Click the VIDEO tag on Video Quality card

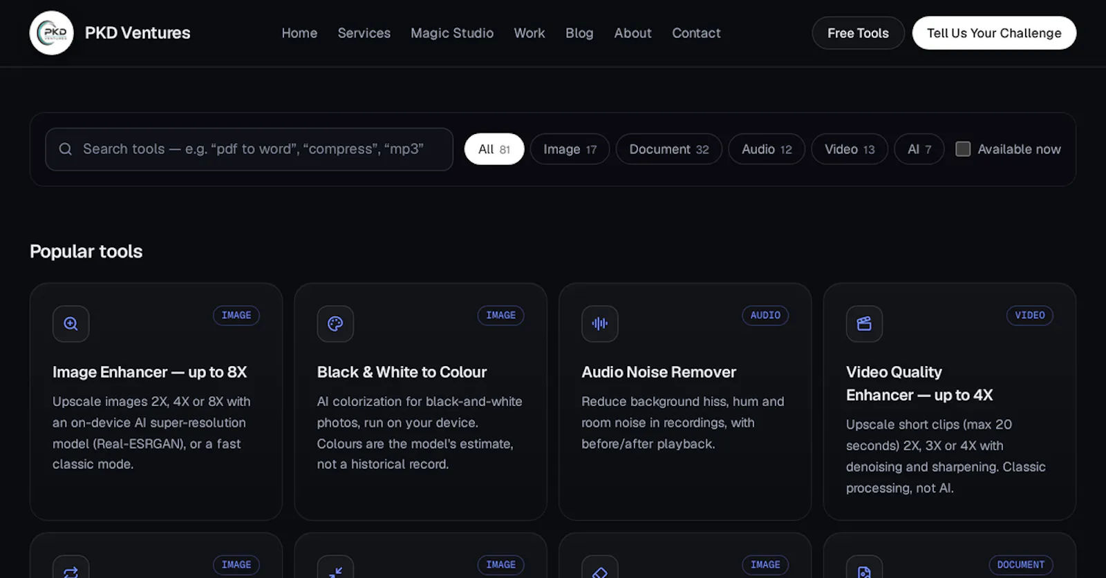pyautogui.click(x=1030, y=316)
